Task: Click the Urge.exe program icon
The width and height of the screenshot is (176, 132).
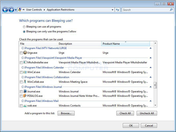Action: pyautogui.click(x=25, y=53)
